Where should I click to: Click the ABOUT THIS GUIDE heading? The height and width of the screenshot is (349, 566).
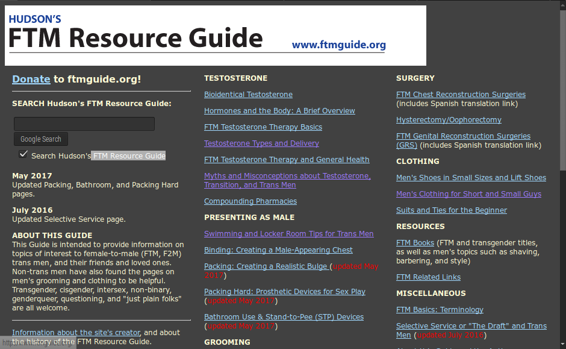[52, 235]
